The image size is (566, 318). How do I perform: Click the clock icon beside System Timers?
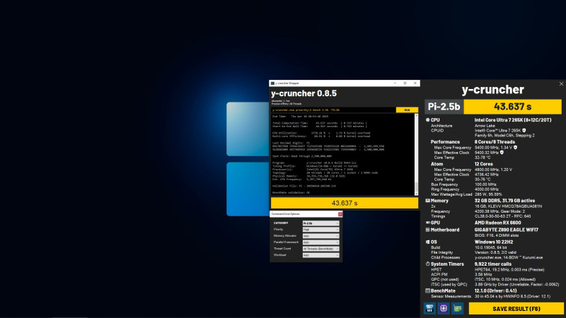pos(427,264)
